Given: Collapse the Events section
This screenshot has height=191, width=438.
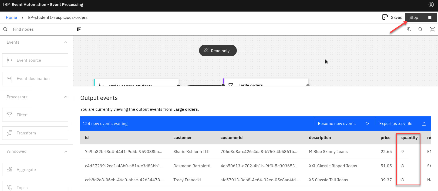Looking at the screenshot, I should (x=66, y=42).
